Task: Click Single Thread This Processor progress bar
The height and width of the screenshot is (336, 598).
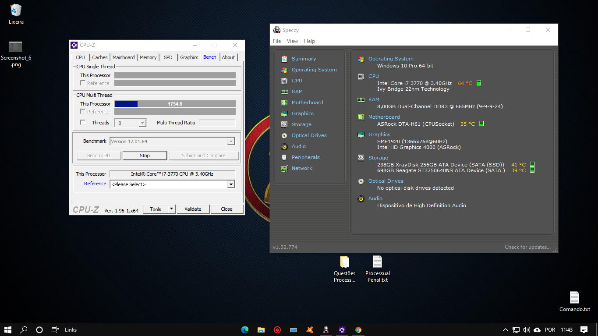Action: click(175, 75)
